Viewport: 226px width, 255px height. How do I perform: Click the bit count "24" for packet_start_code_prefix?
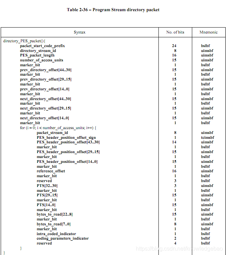pos(174,46)
